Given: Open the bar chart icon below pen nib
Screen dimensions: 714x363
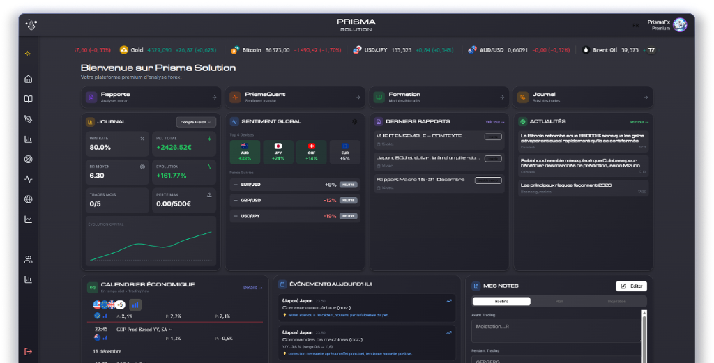Looking at the screenshot, I should [28, 139].
